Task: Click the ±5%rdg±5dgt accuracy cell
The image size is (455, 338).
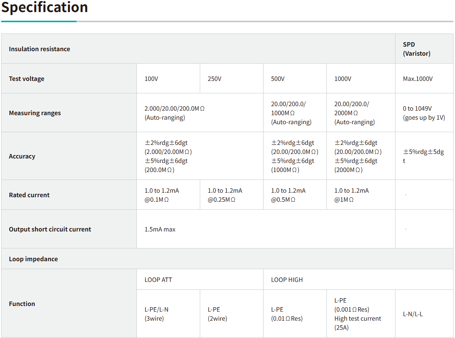Action: coord(423,156)
